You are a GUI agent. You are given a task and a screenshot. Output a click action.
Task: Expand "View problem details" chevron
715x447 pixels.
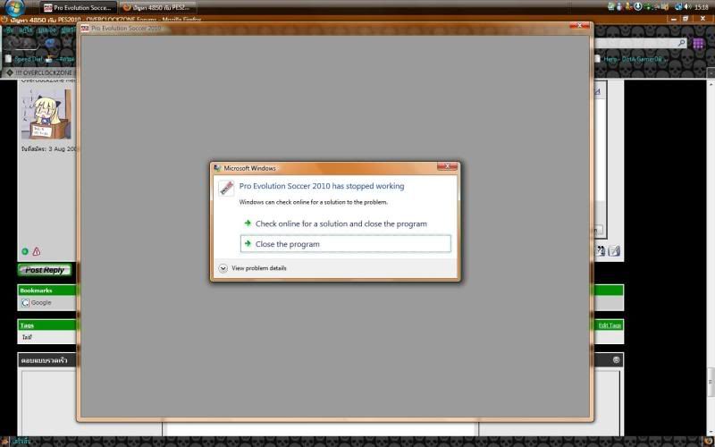click(223, 268)
